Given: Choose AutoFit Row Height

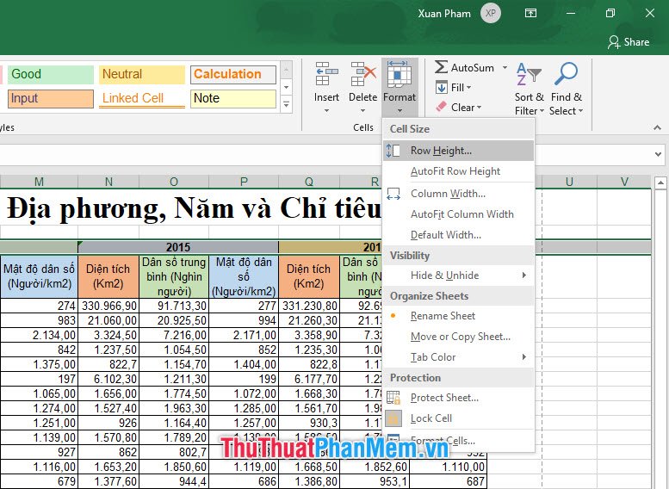Looking at the screenshot, I should pyautogui.click(x=459, y=171).
